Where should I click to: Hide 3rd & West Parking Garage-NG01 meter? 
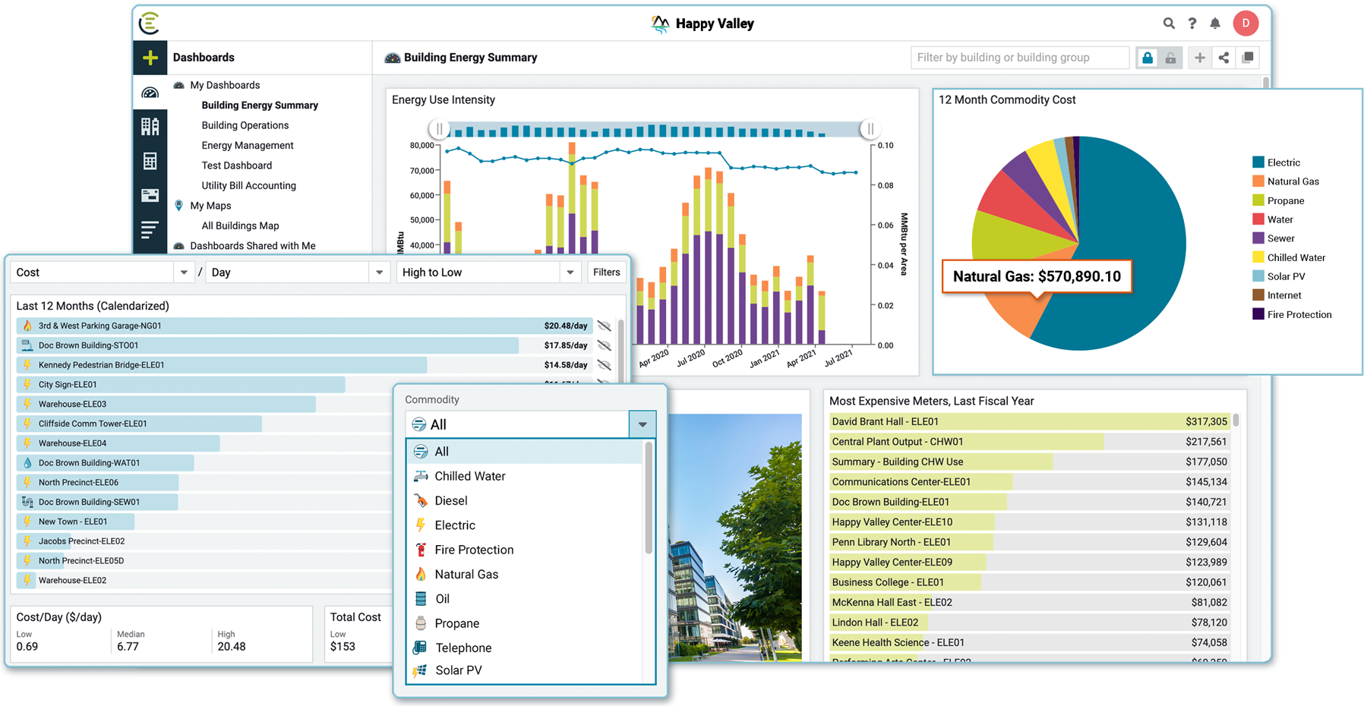coord(605,326)
